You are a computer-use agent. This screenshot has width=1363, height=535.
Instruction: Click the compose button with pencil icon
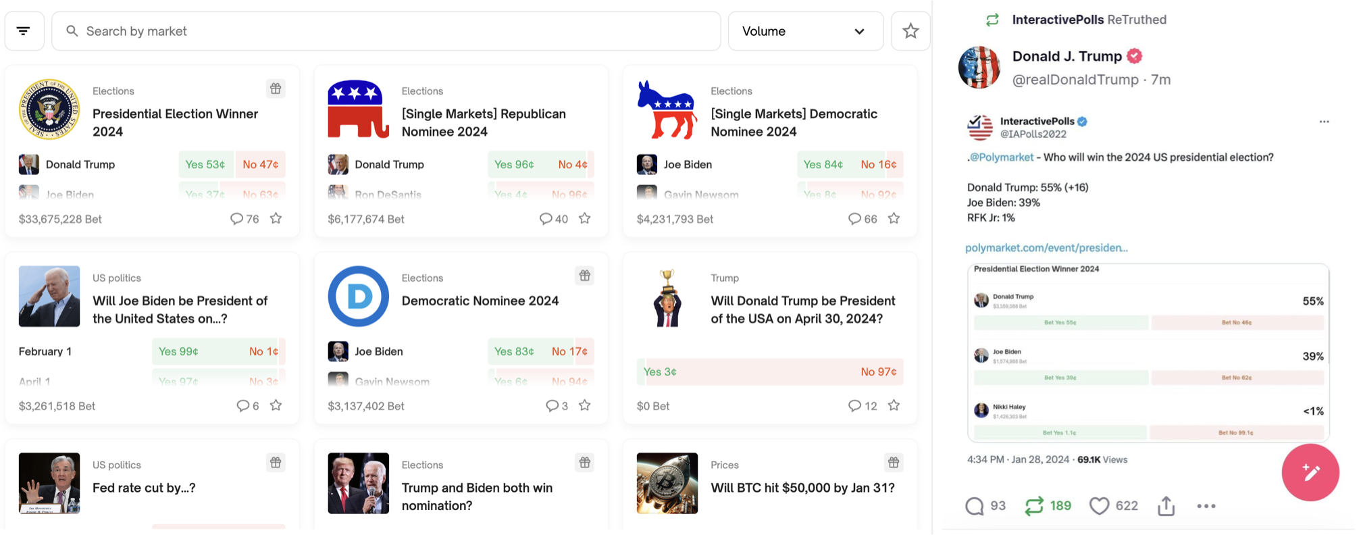(1310, 473)
